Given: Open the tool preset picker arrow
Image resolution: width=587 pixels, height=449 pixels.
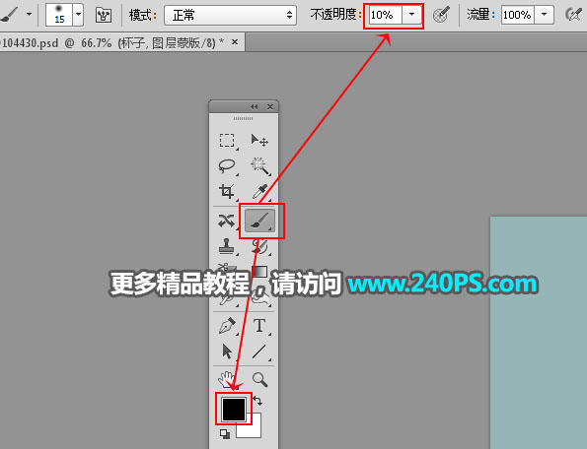Looking at the screenshot, I should pyautogui.click(x=29, y=15).
